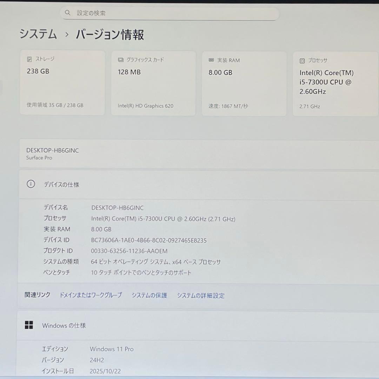Screen dimensions: 379x379
Task: Click the 実装 RAM memory icon
Action: (211, 60)
